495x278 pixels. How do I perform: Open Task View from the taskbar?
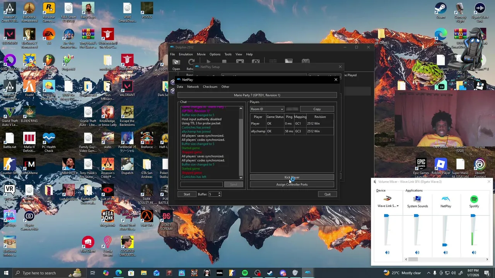coord(93,273)
